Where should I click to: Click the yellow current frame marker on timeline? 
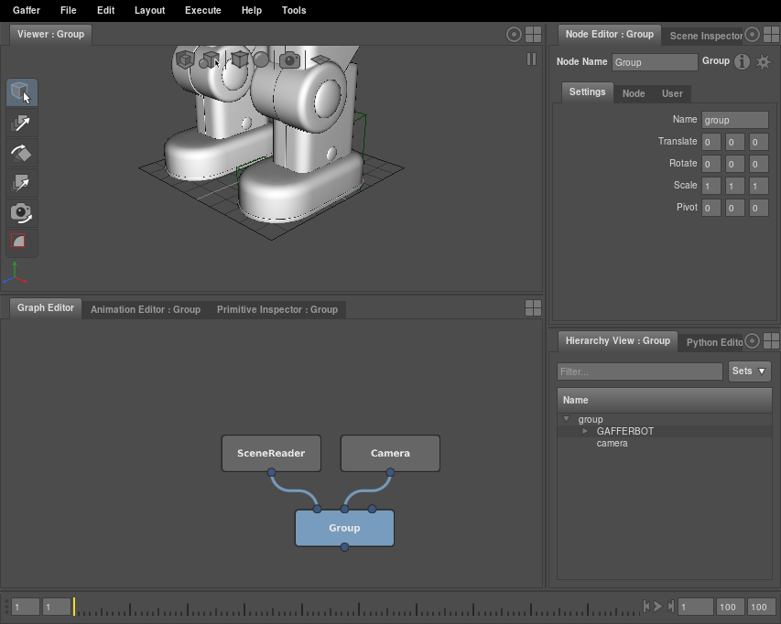tap(74, 607)
